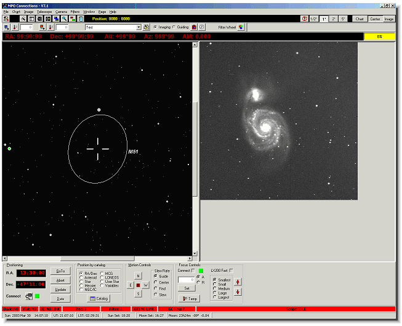This screenshot has height=326, width=402.
Task: Click the R.A. 13:30:00 display
Action: [31, 273]
